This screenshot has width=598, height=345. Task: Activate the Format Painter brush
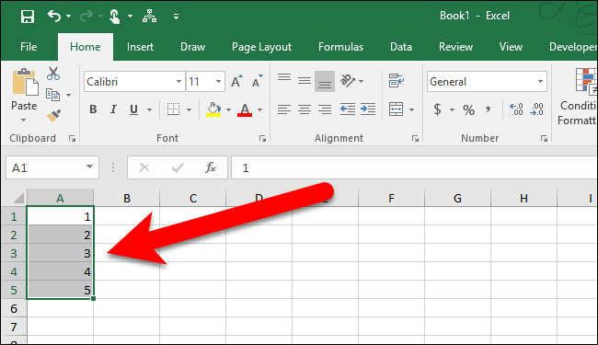[x=53, y=115]
